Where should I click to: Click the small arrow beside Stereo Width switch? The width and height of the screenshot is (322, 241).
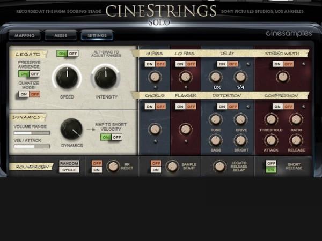pyautogui.click(x=304, y=64)
